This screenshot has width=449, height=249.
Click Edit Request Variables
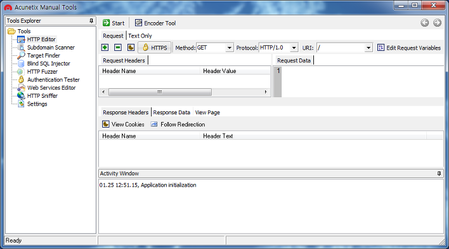[x=409, y=48]
